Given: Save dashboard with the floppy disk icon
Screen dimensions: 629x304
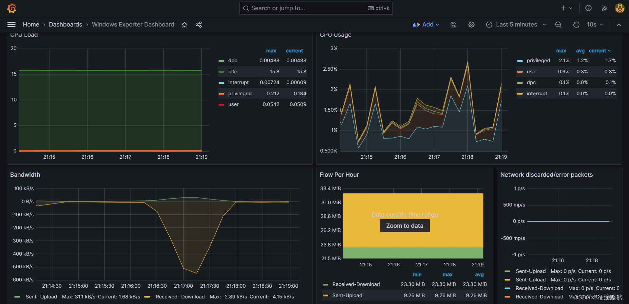Looking at the screenshot, I should (x=453, y=25).
